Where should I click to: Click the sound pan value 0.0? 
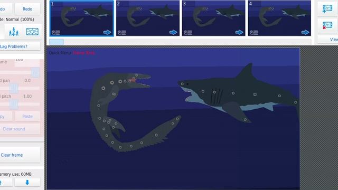point(27,81)
